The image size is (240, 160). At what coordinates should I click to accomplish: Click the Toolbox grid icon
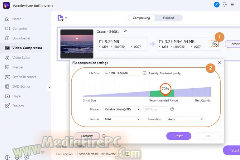pyautogui.click(x=7, y=106)
